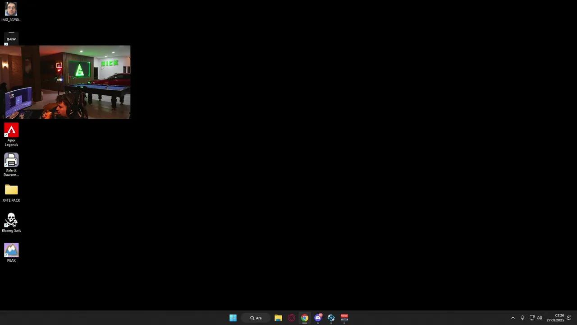Open the Windows Start menu

point(233,318)
